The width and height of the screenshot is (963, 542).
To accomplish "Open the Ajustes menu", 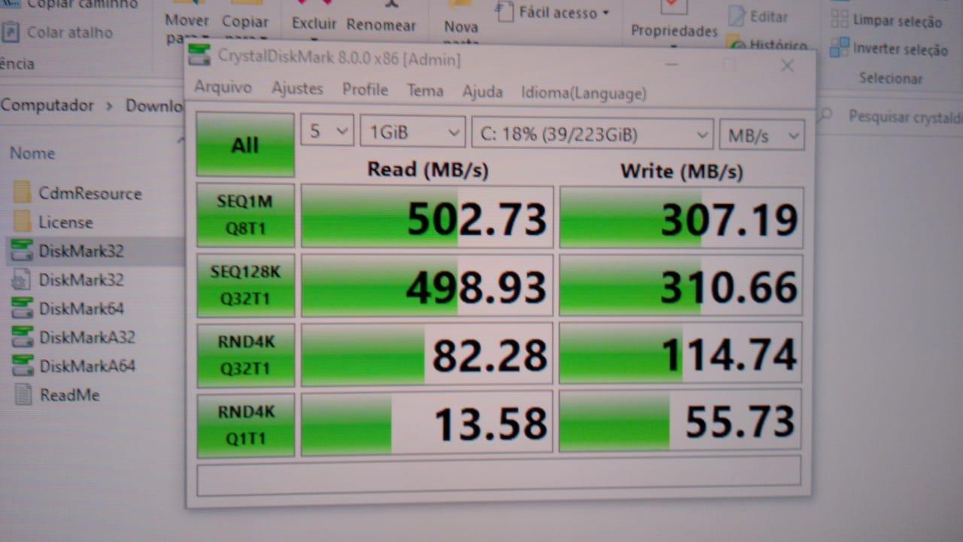I will click(297, 89).
